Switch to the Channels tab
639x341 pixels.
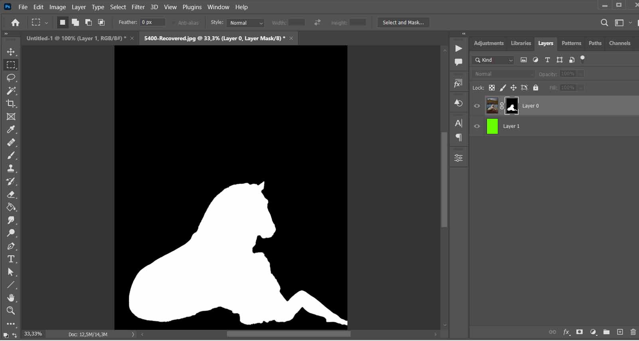tap(619, 43)
